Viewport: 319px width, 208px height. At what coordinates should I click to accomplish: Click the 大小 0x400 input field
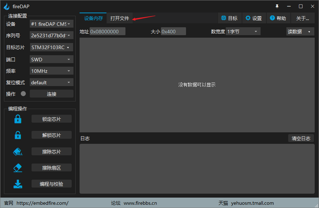point(173,31)
